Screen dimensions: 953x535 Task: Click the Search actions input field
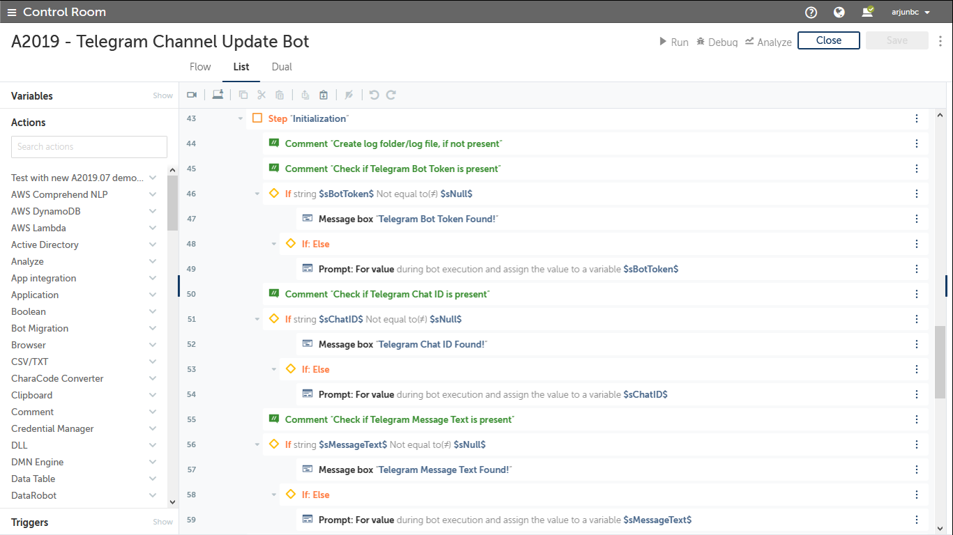click(89, 147)
